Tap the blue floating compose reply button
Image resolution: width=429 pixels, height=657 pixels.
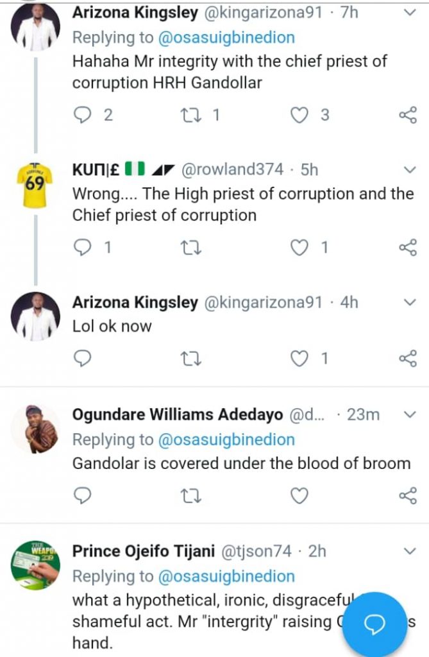(x=374, y=624)
